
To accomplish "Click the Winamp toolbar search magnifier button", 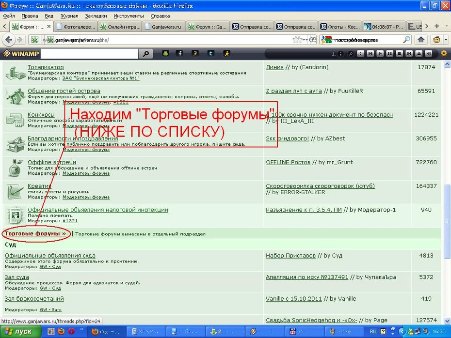I will (x=146, y=54).
